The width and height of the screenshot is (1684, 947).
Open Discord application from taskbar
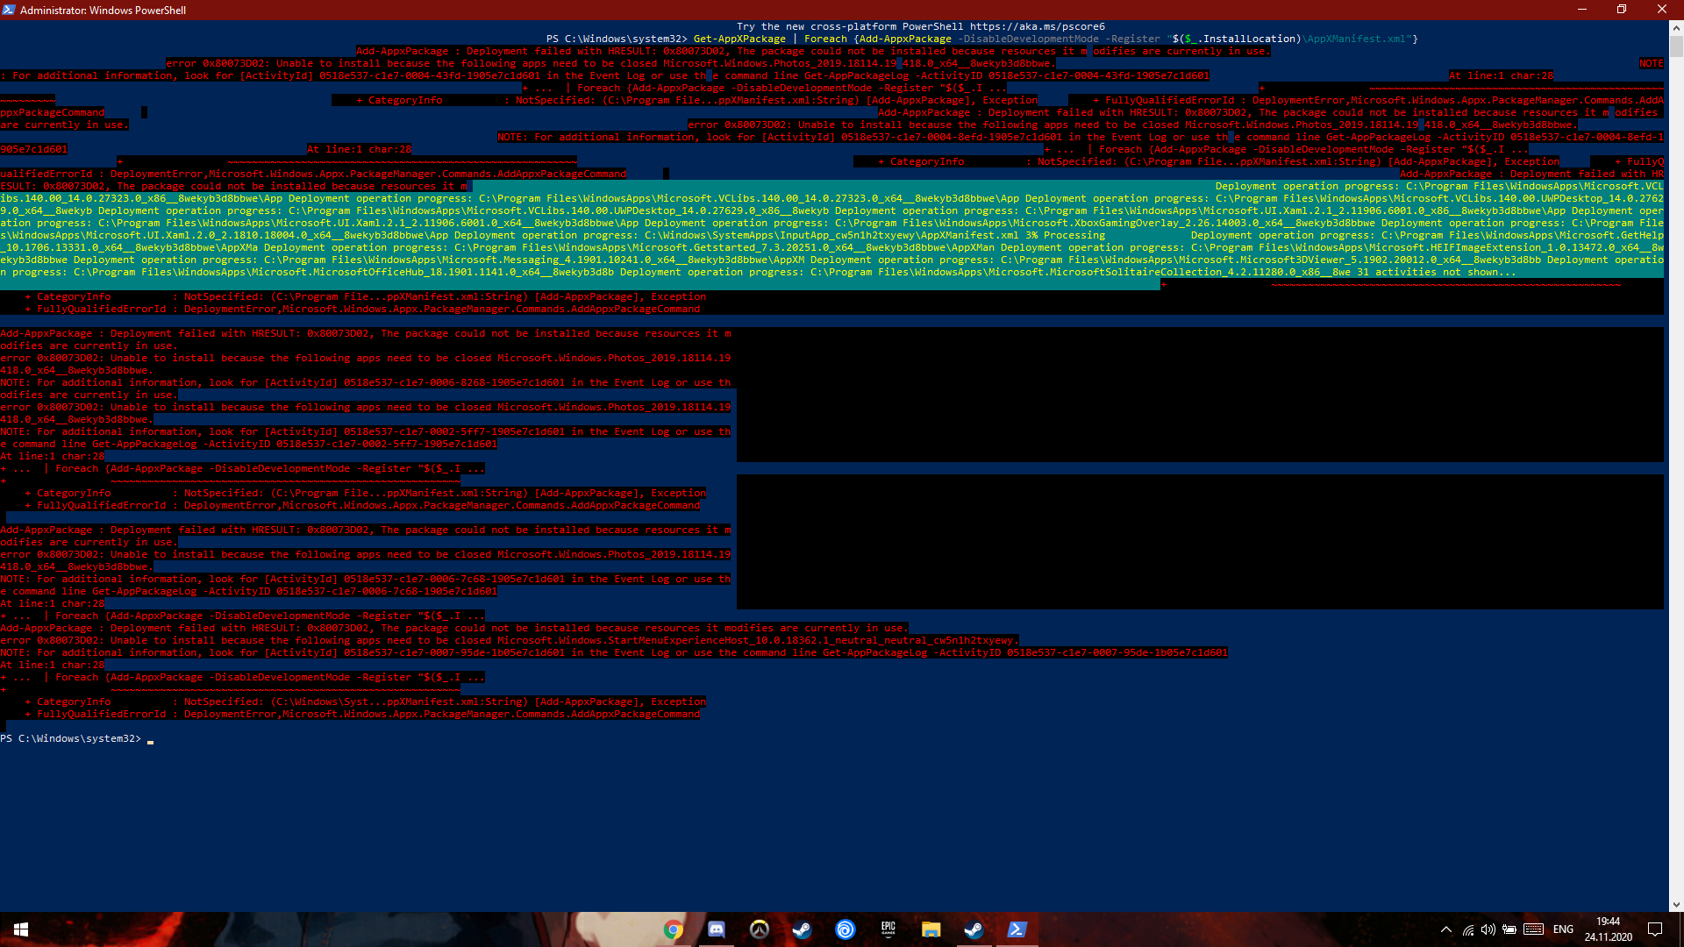click(716, 929)
